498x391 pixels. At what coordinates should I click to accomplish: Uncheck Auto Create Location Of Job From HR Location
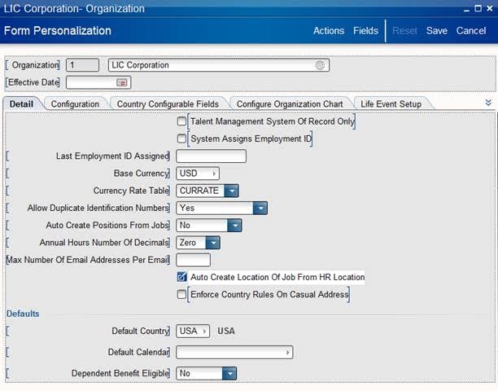tap(181, 277)
